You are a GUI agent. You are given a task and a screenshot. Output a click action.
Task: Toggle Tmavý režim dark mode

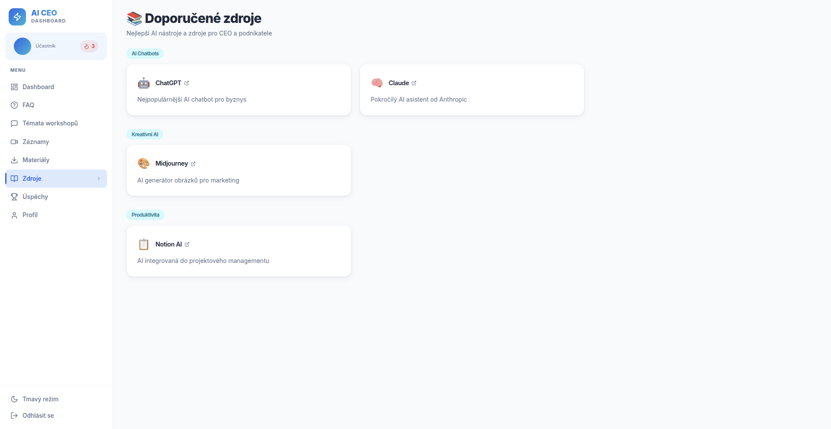click(35, 399)
